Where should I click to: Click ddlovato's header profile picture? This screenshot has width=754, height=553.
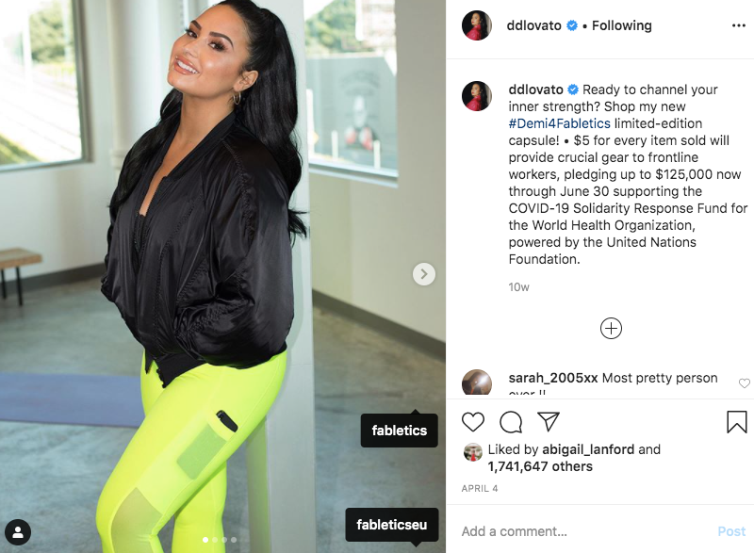click(x=477, y=25)
